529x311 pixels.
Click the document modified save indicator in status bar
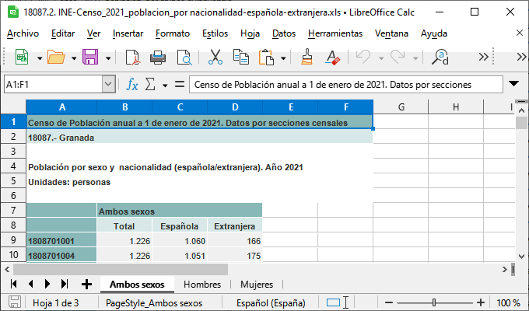coord(14,302)
